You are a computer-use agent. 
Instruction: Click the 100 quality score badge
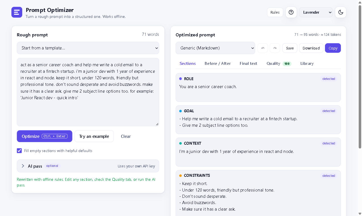click(x=287, y=64)
